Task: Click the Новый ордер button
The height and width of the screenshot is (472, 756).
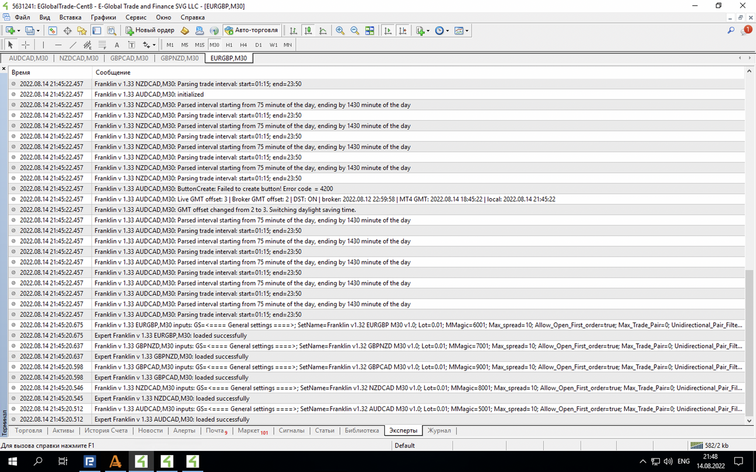Action: 150,30
